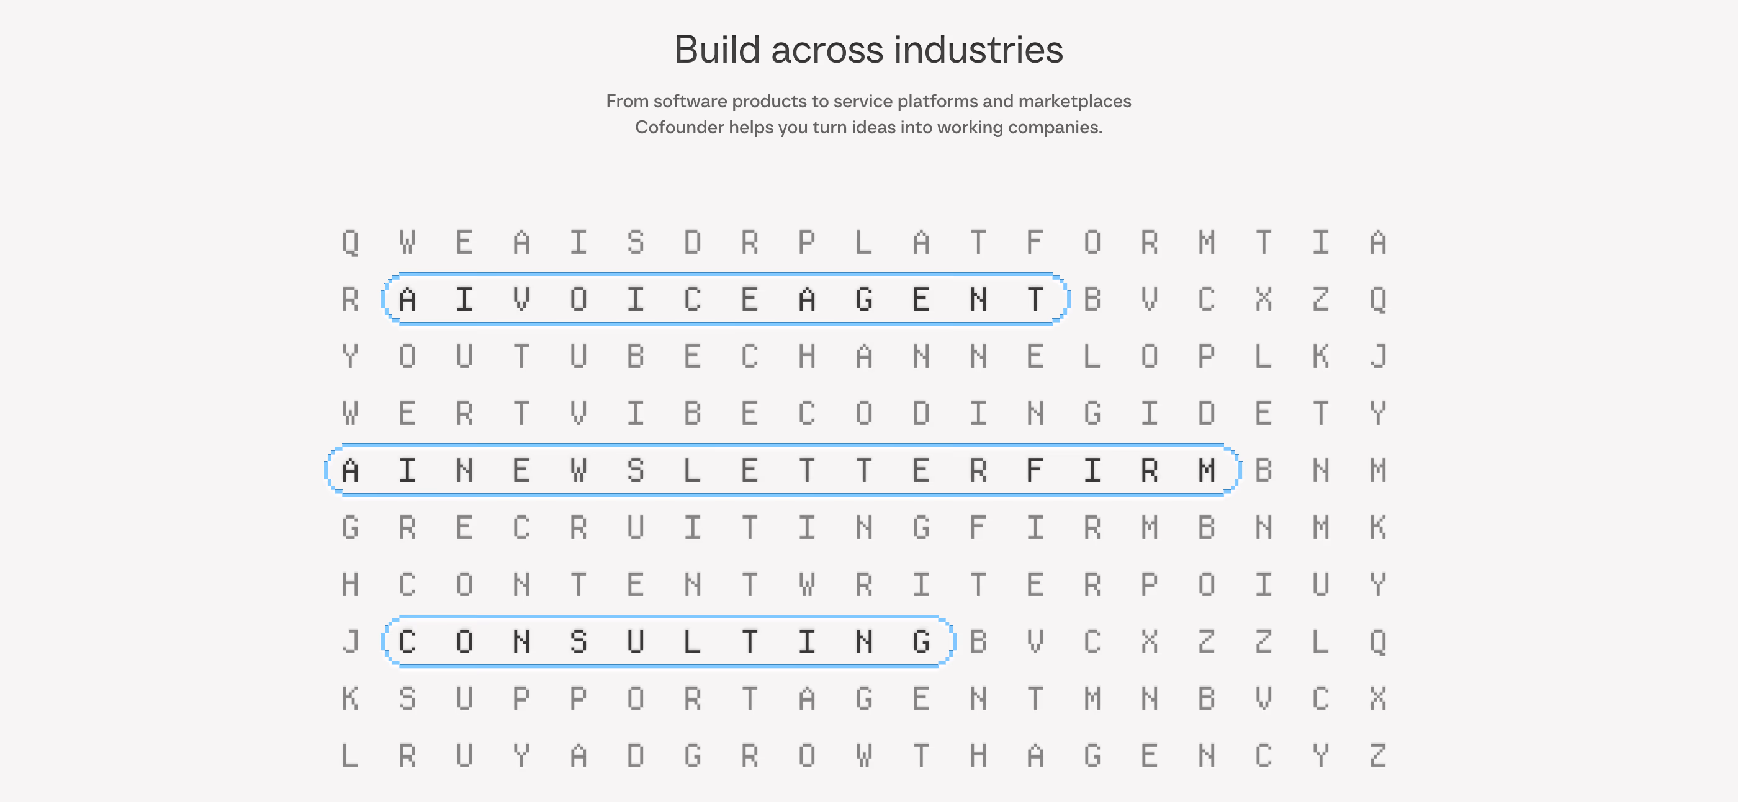Viewport: 1738px width, 802px height.
Task: Click the 'Cofounder helps you turn ideas' subtitle line
Action: tap(869, 127)
